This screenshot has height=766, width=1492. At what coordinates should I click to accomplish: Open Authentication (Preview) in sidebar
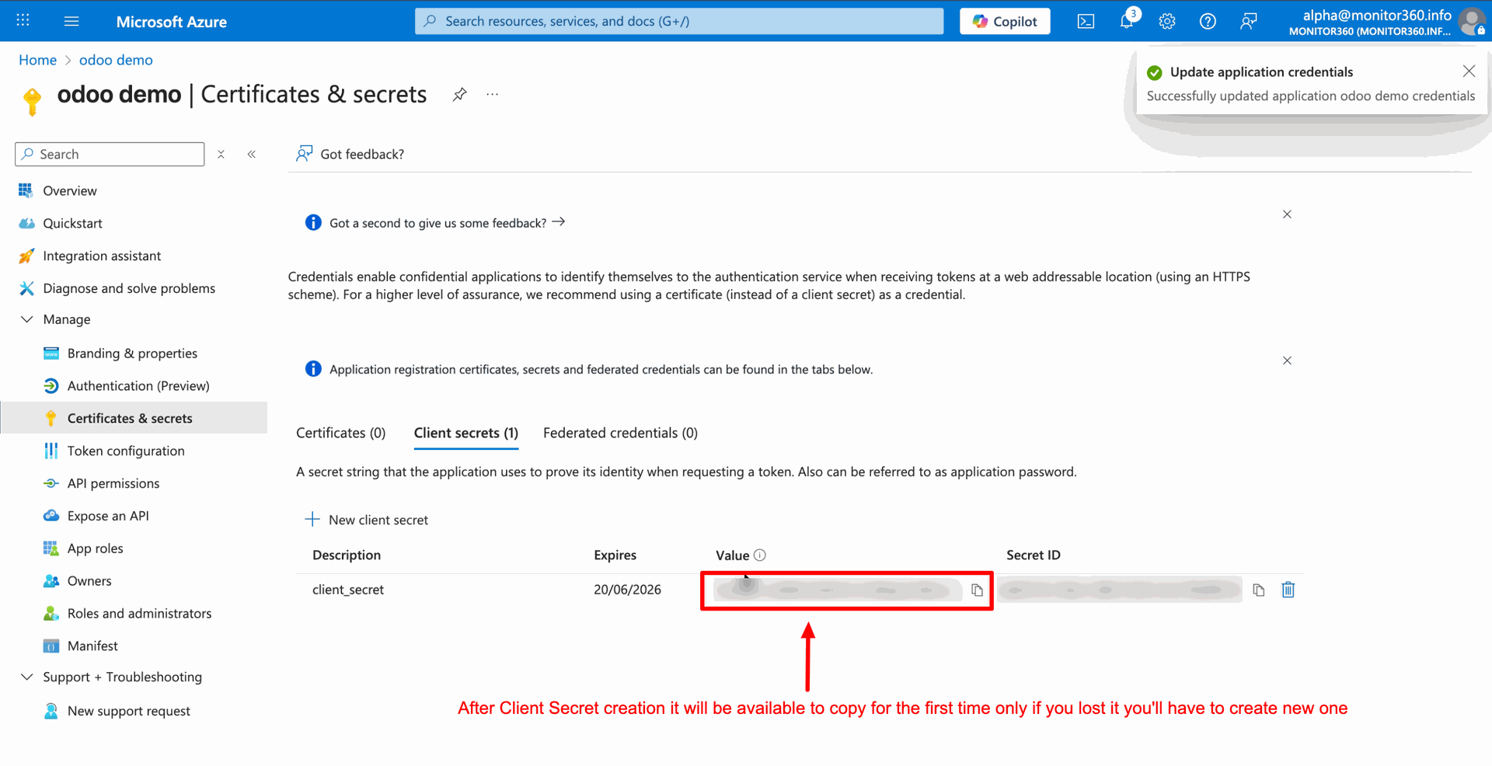coord(138,386)
